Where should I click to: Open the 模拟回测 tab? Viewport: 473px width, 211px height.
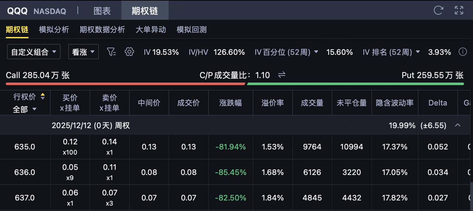click(x=192, y=30)
